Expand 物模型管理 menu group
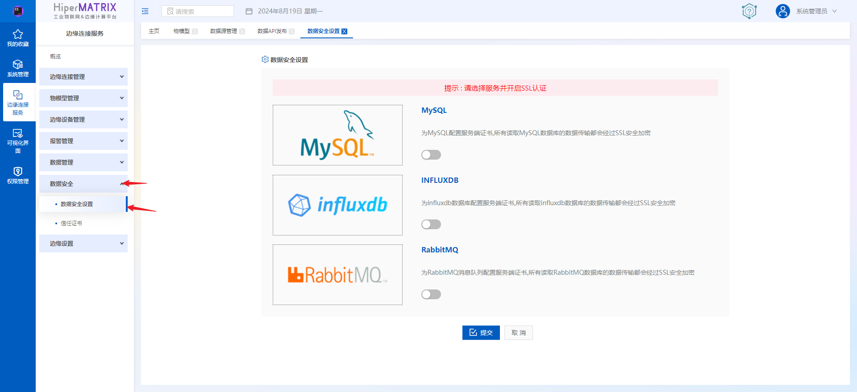This screenshot has width=857, height=392. 83,98
